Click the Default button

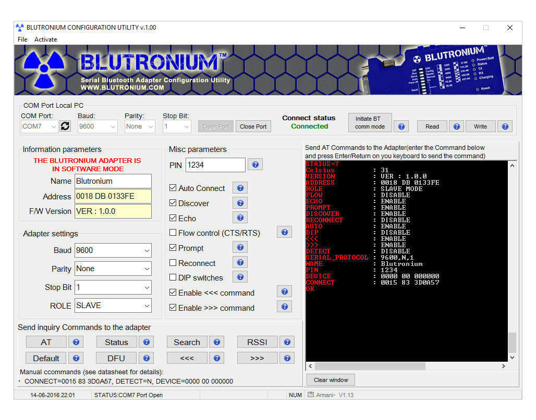(46, 358)
